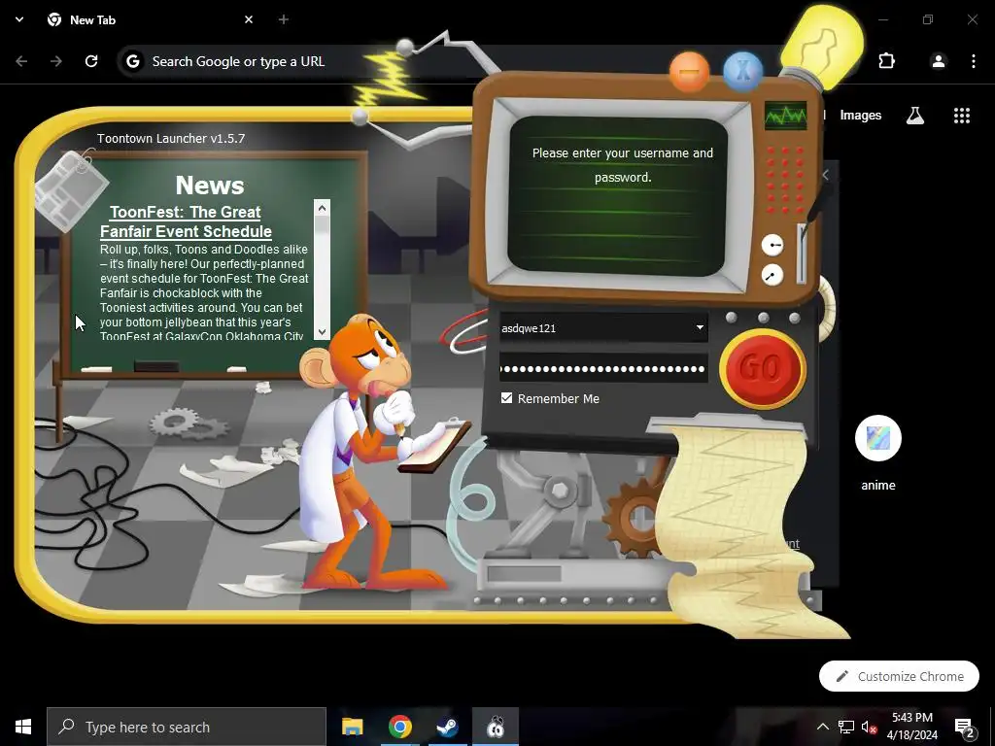Open a new Chrome tab with plus
995x746 pixels.
[283, 19]
